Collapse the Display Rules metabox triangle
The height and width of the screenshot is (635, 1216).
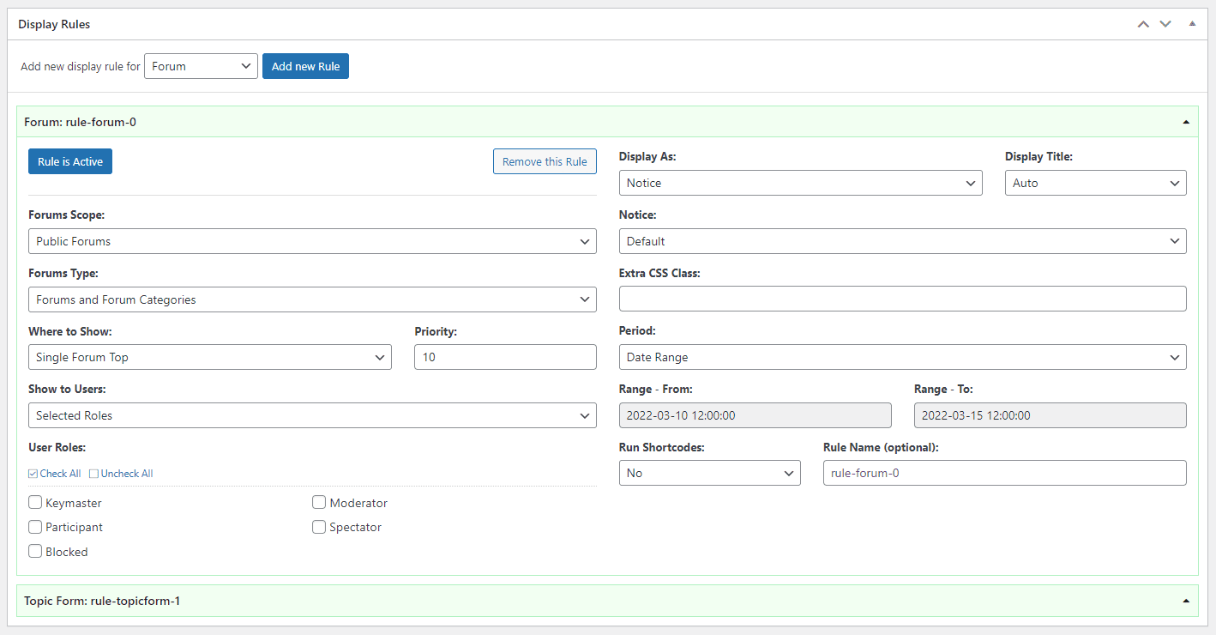pyautogui.click(x=1192, y=24)
